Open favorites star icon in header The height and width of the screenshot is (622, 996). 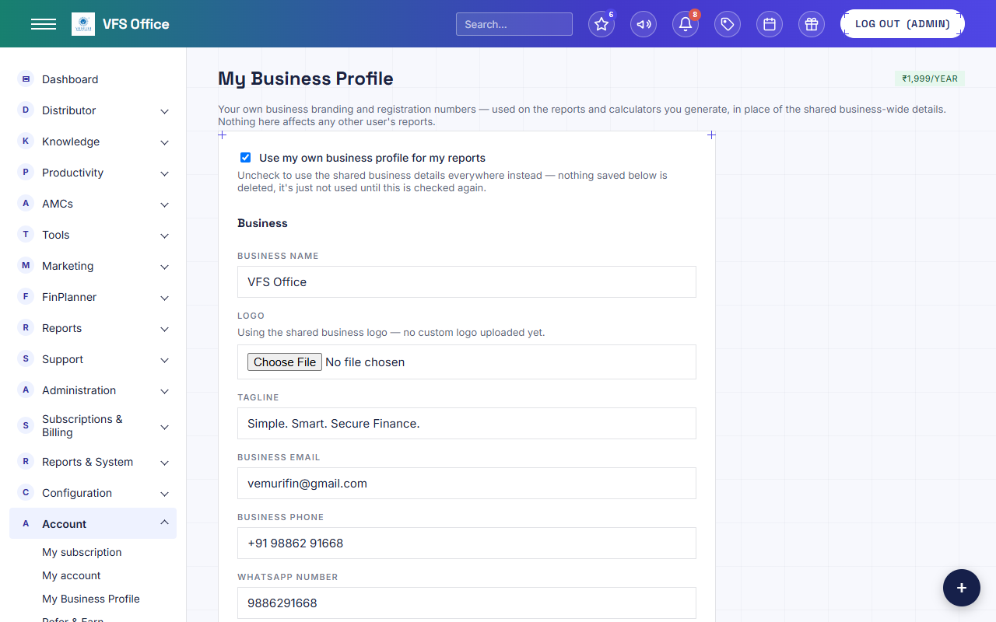(601, 24)
